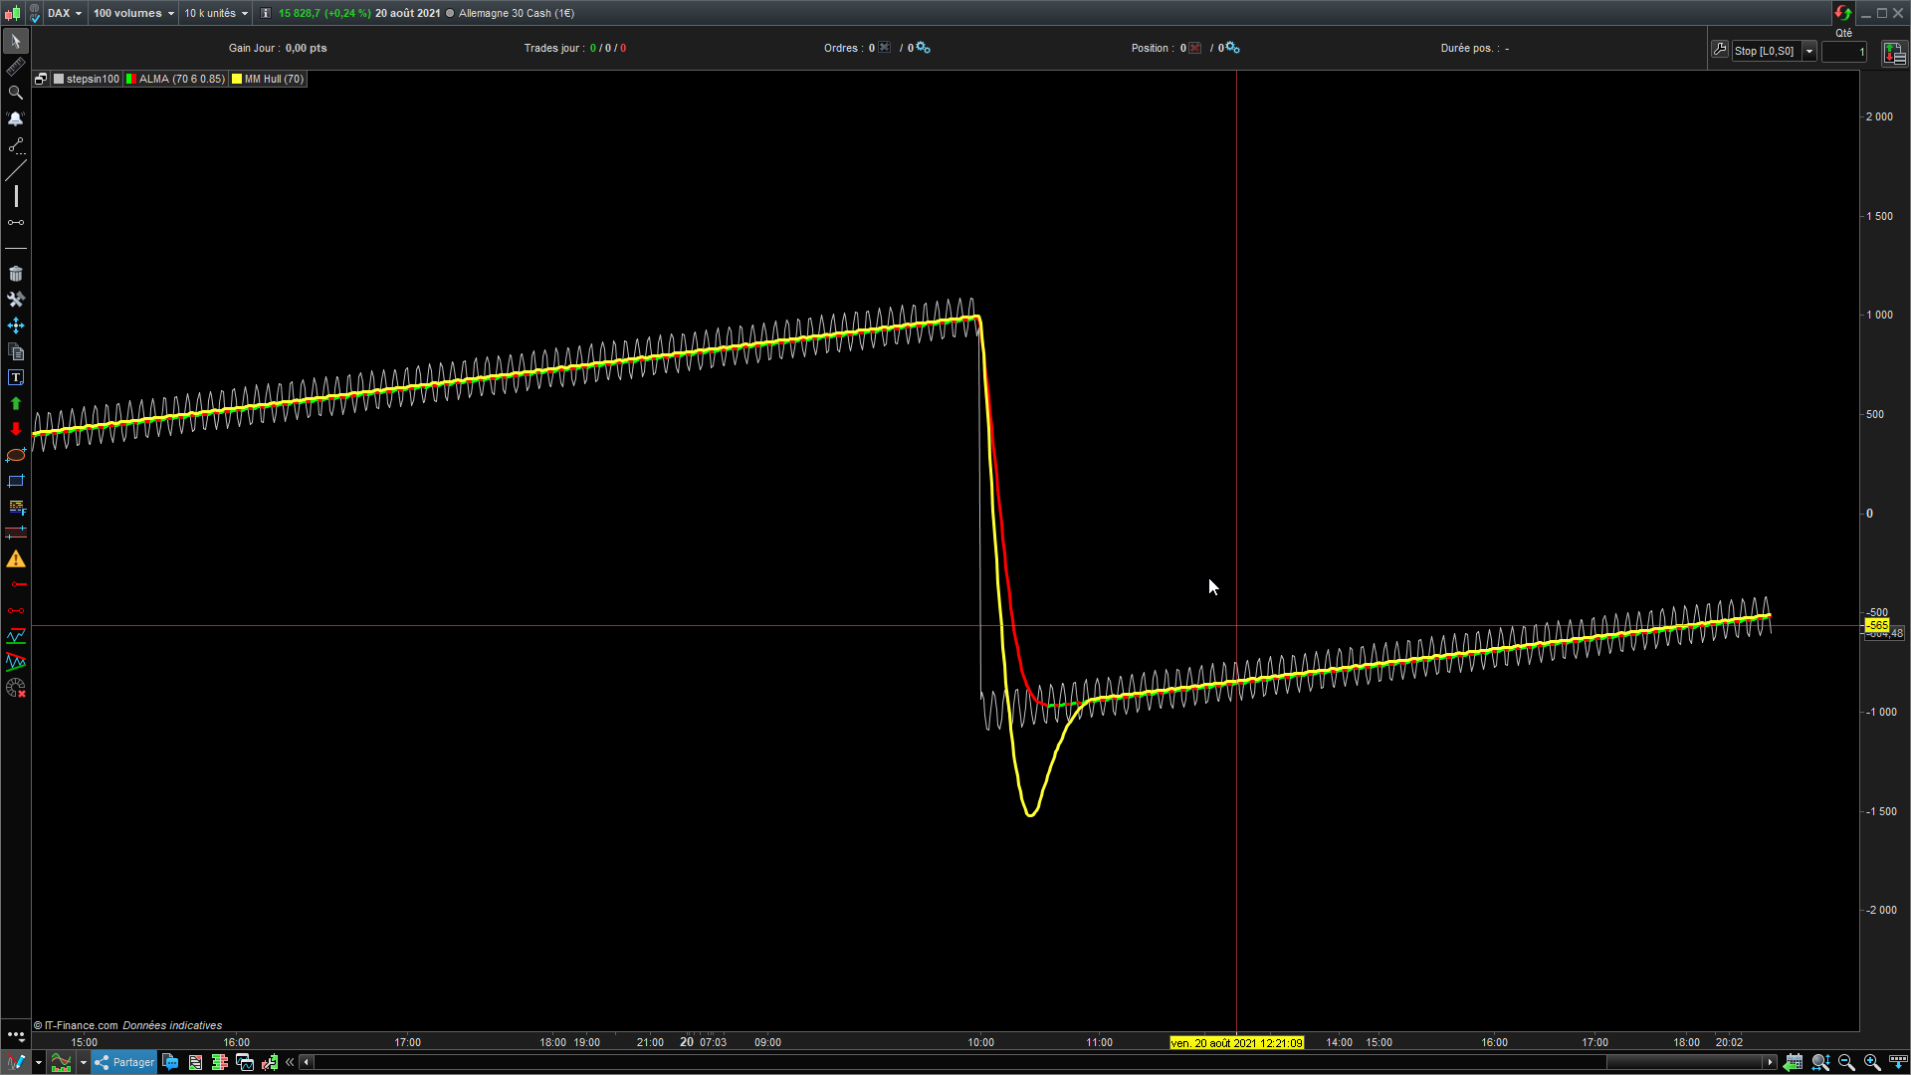
Task: Click the Qté quantity input field
Action: click(x=1843, y=51)
